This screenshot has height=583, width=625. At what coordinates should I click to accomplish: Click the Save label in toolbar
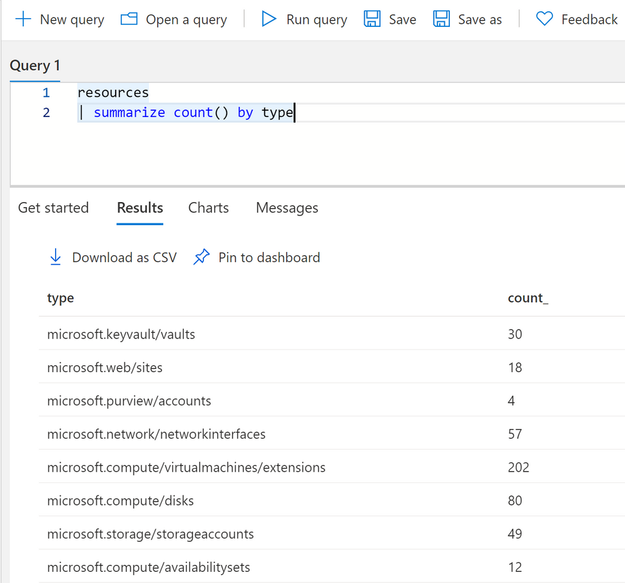(x=402, y=19)
